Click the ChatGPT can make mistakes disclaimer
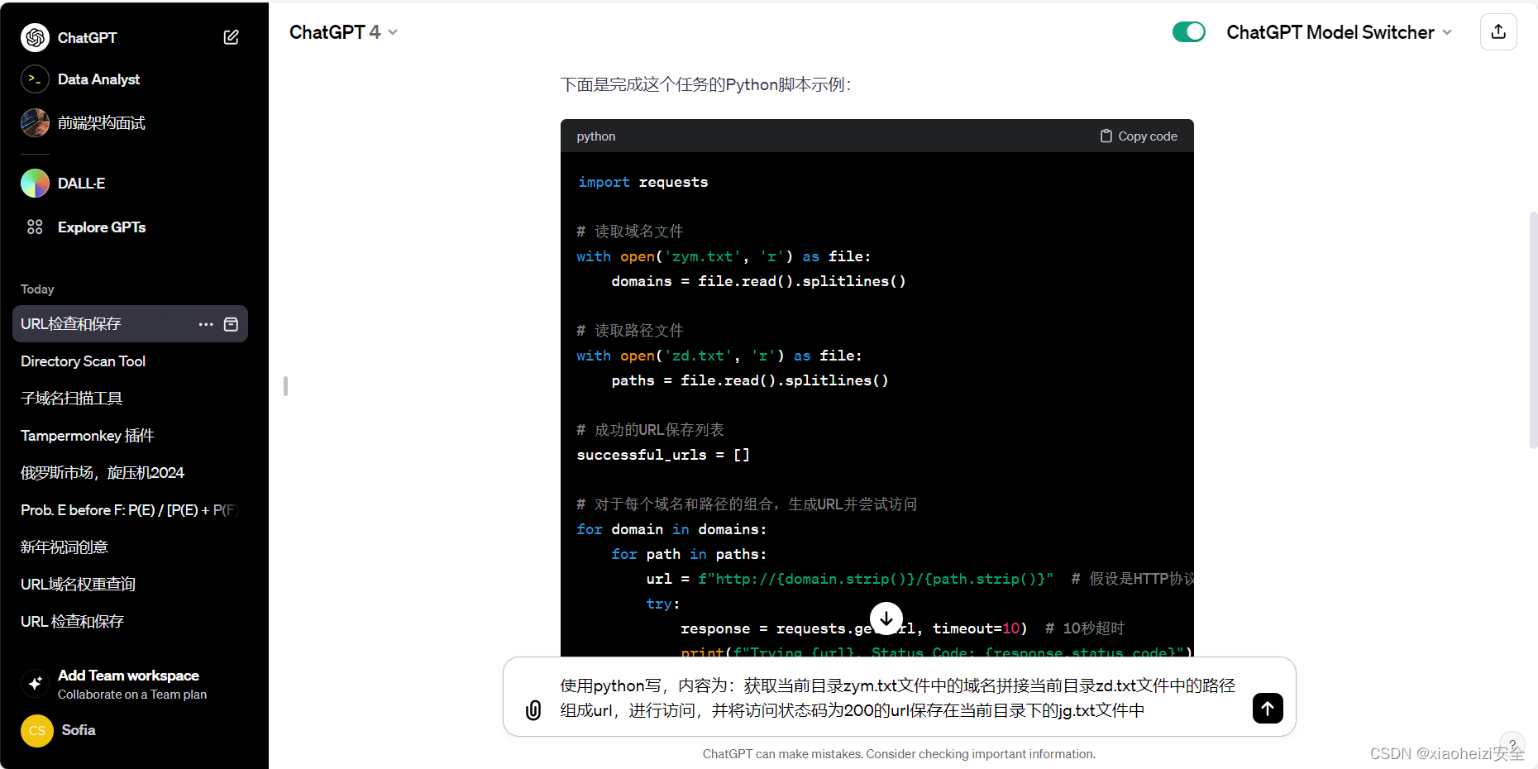The width and height of the screenshot is (1538, 769). (899, 754)
